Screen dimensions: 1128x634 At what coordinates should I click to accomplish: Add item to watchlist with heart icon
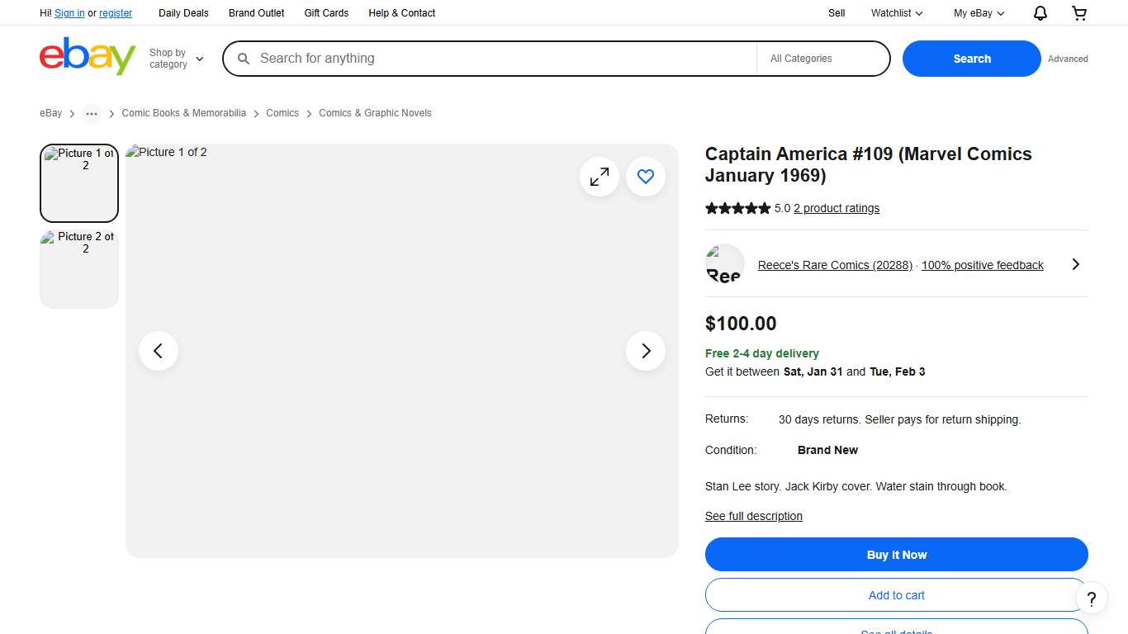pos(646,177)
